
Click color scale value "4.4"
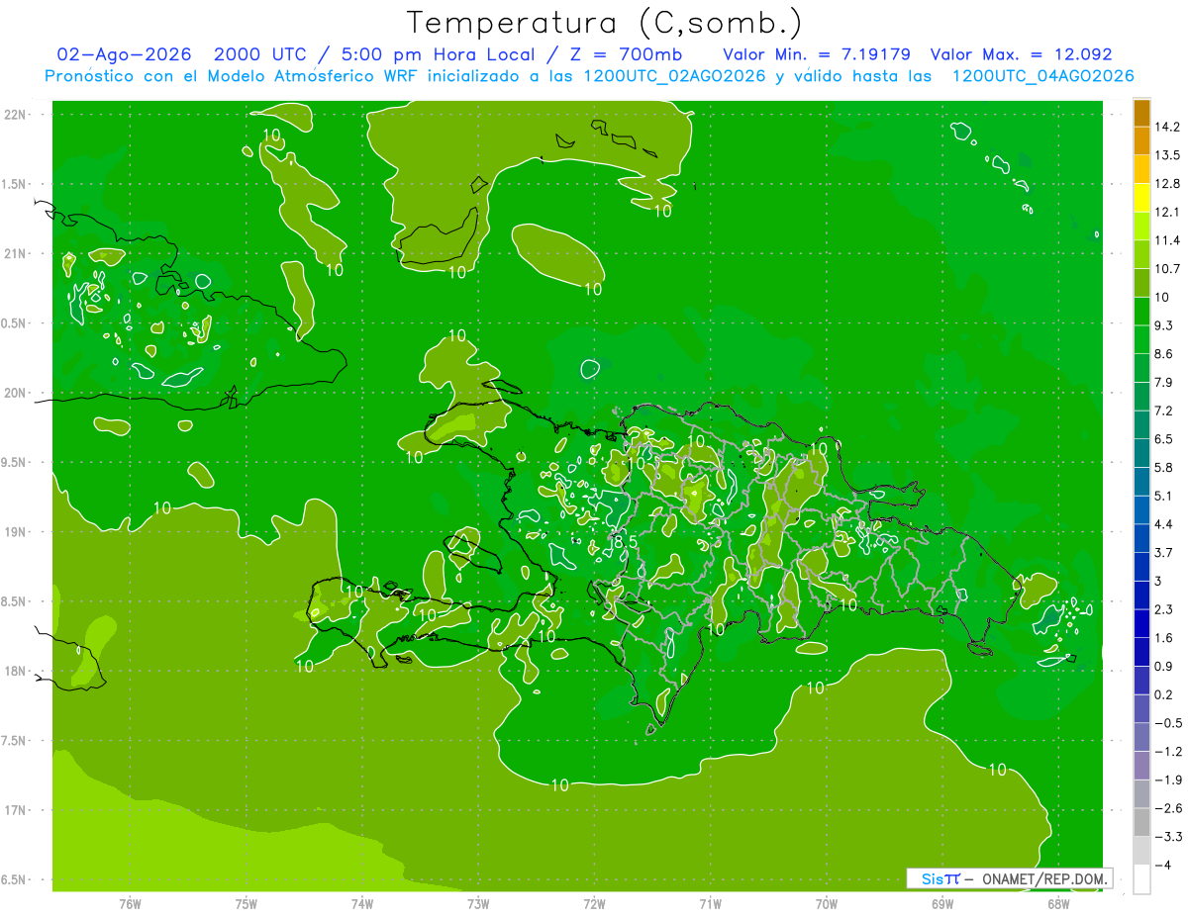coord(1163,524)
